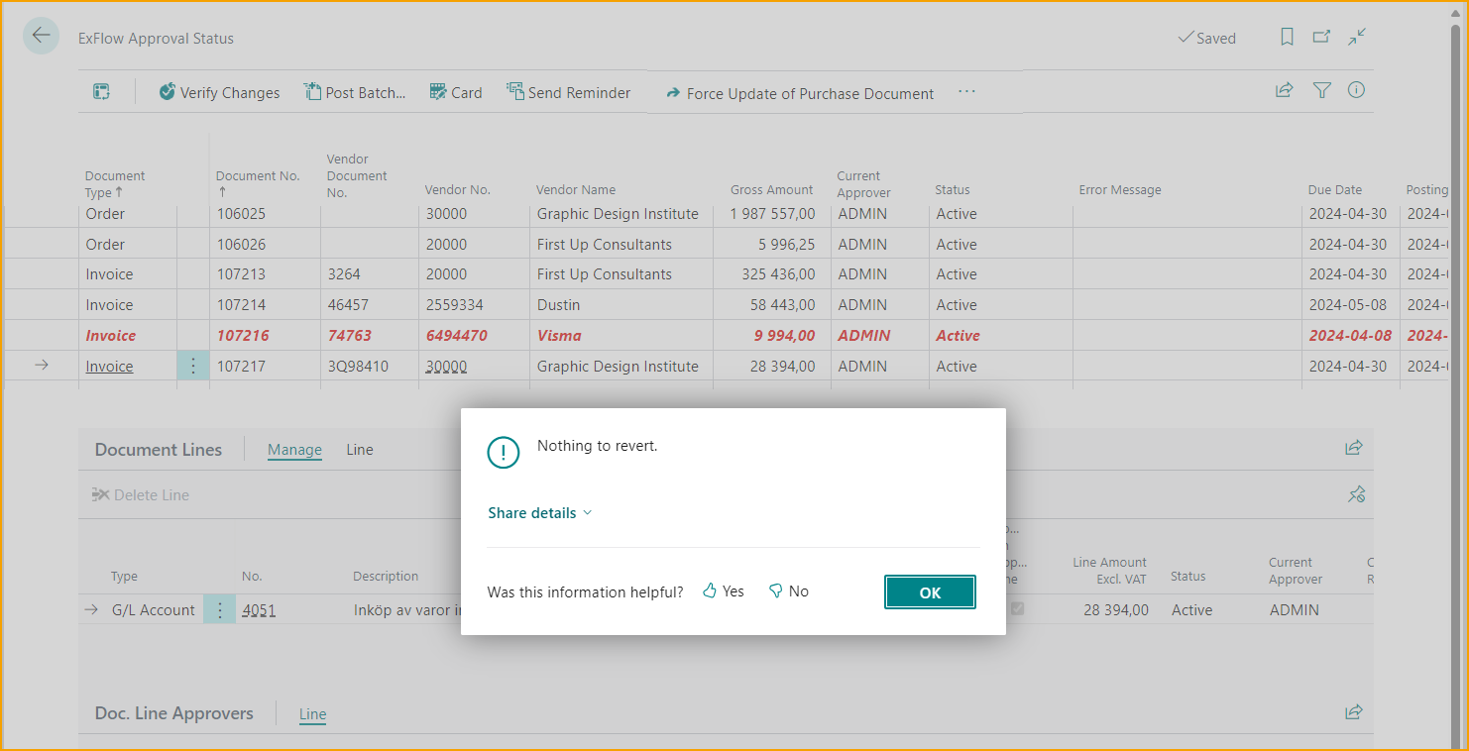1469x751 pixels.
Task: Expand the Share details section
Action: pyautogui.click(x=539, y=513)
